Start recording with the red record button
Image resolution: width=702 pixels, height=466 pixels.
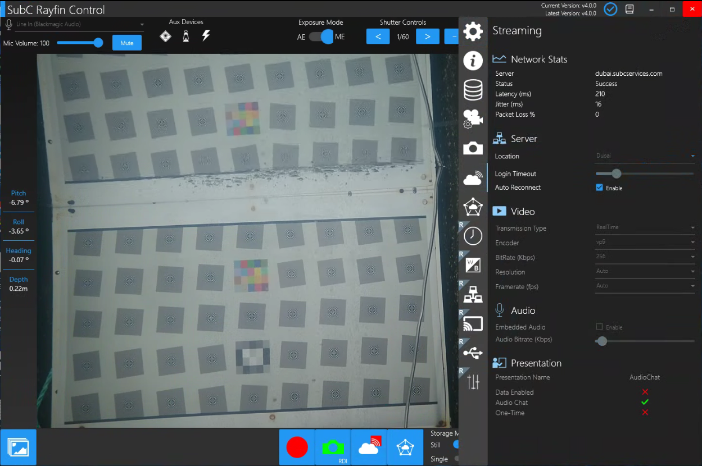pyautogui.click(x=297, y=447)
